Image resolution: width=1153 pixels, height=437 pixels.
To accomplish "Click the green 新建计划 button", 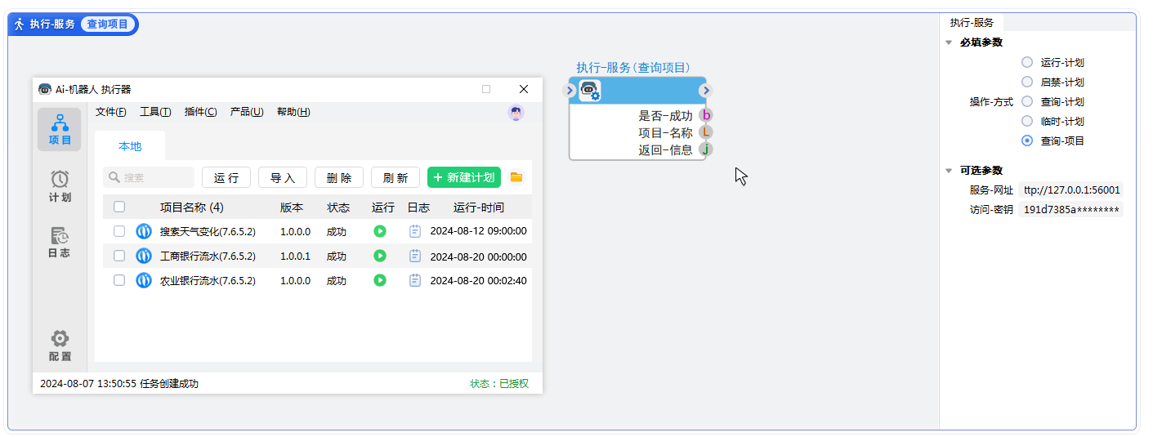I will pos(463,177).
